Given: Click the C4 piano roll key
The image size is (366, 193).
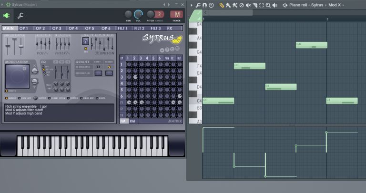Looking at the screenshot, I should tap(195, 101).
